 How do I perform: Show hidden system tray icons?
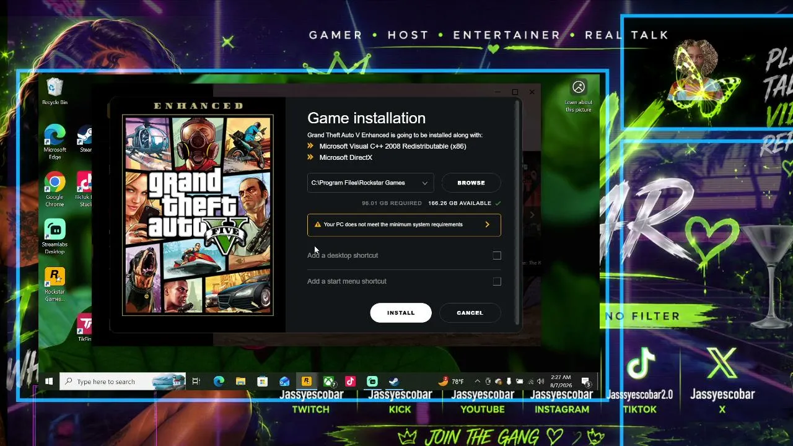click(x=477, y=382)
